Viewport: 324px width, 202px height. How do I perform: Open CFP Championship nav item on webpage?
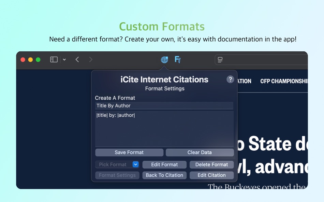point(284,81)
